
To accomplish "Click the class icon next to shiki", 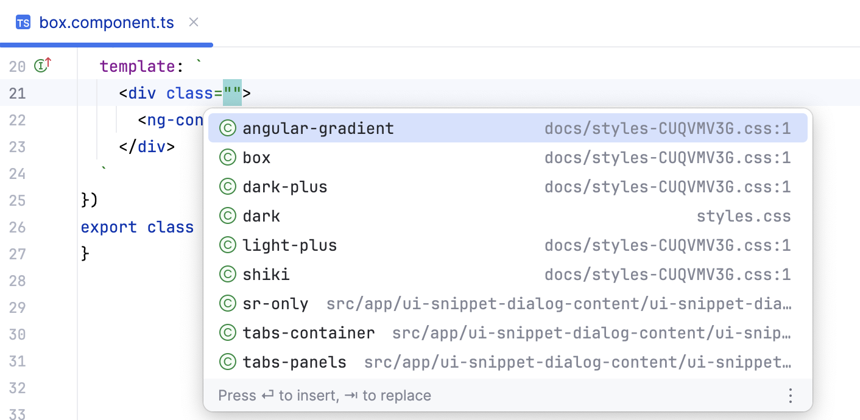I will click(x=226, y=273).
